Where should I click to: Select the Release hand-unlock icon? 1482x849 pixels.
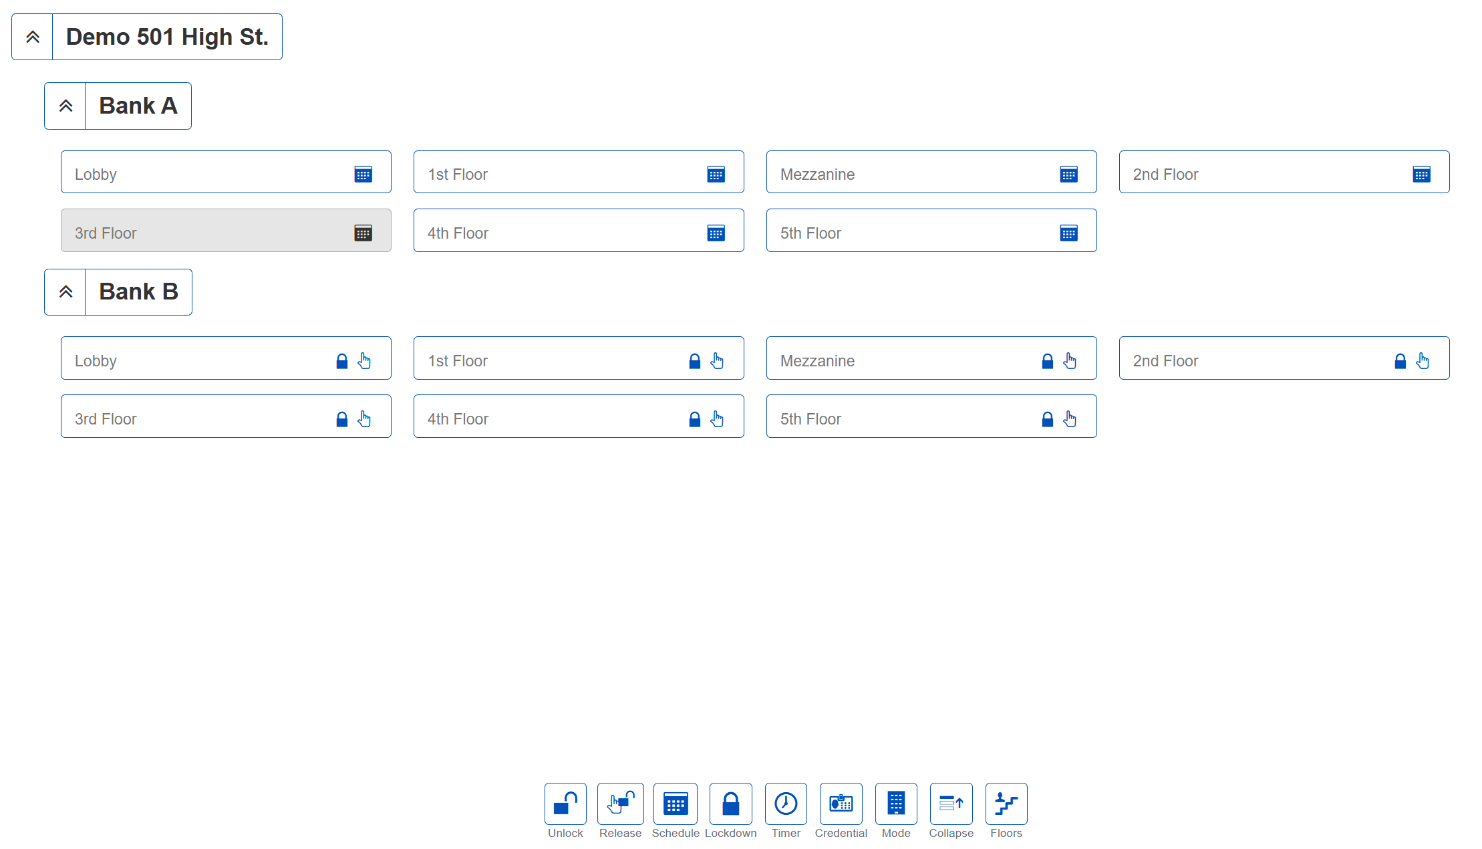point(620,804)
